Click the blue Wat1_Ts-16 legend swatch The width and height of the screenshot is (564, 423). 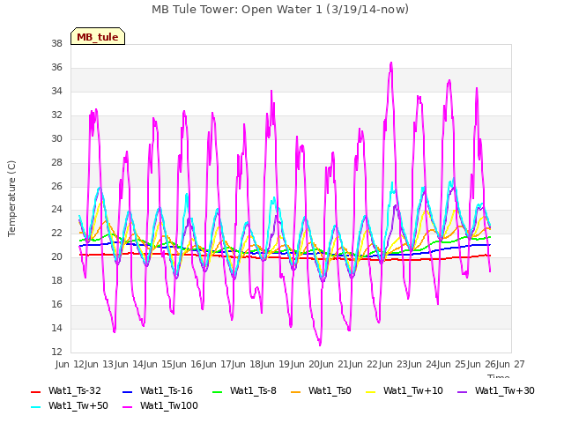coord(127,391)
